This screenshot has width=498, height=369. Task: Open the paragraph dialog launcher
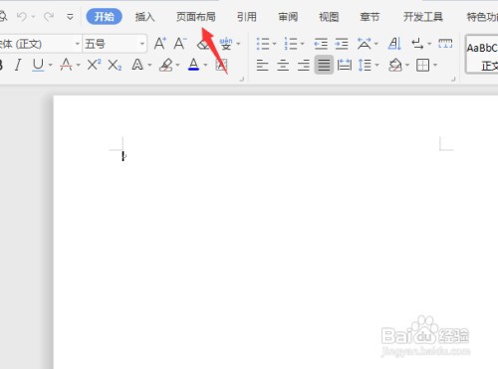point(453,80)
